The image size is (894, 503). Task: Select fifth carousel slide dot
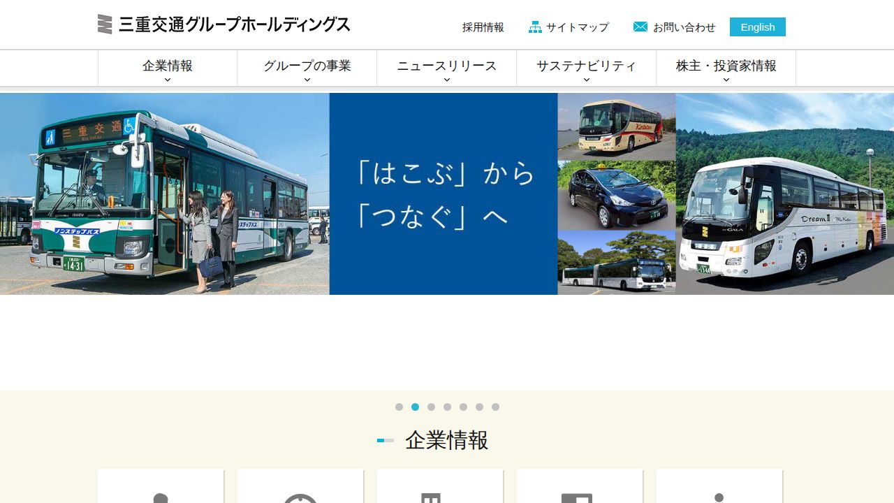pos(463,407)
